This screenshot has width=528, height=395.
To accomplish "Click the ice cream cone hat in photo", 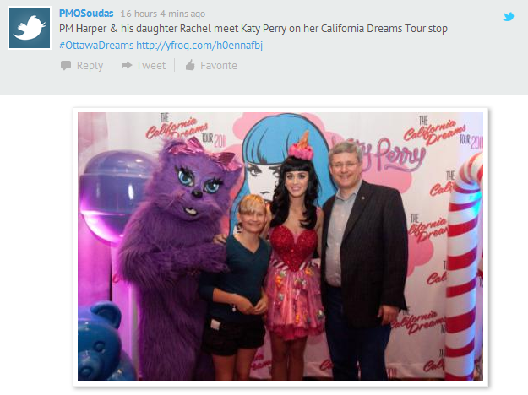I will click(302, 146).
